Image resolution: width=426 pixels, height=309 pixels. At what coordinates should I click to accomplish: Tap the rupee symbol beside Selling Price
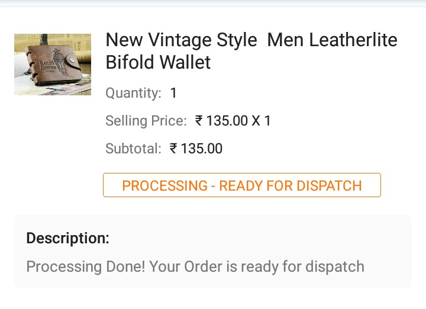click(x=199, y=121)
